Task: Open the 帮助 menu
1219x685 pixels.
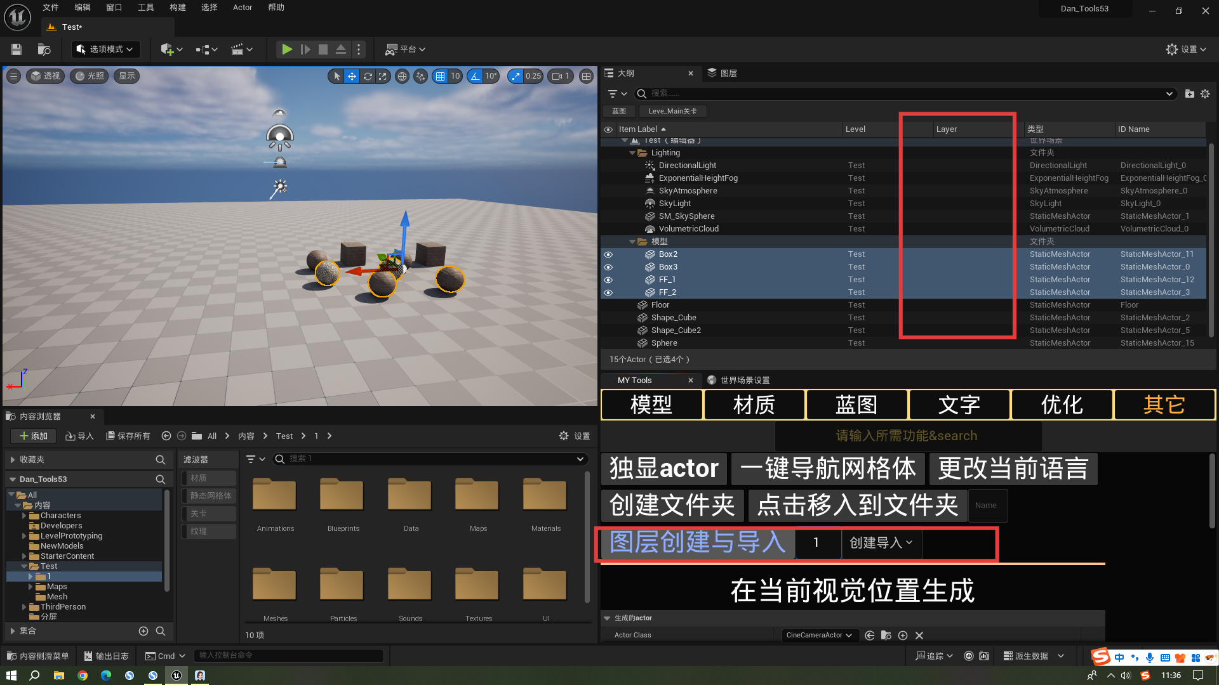Action: [276, 8]
